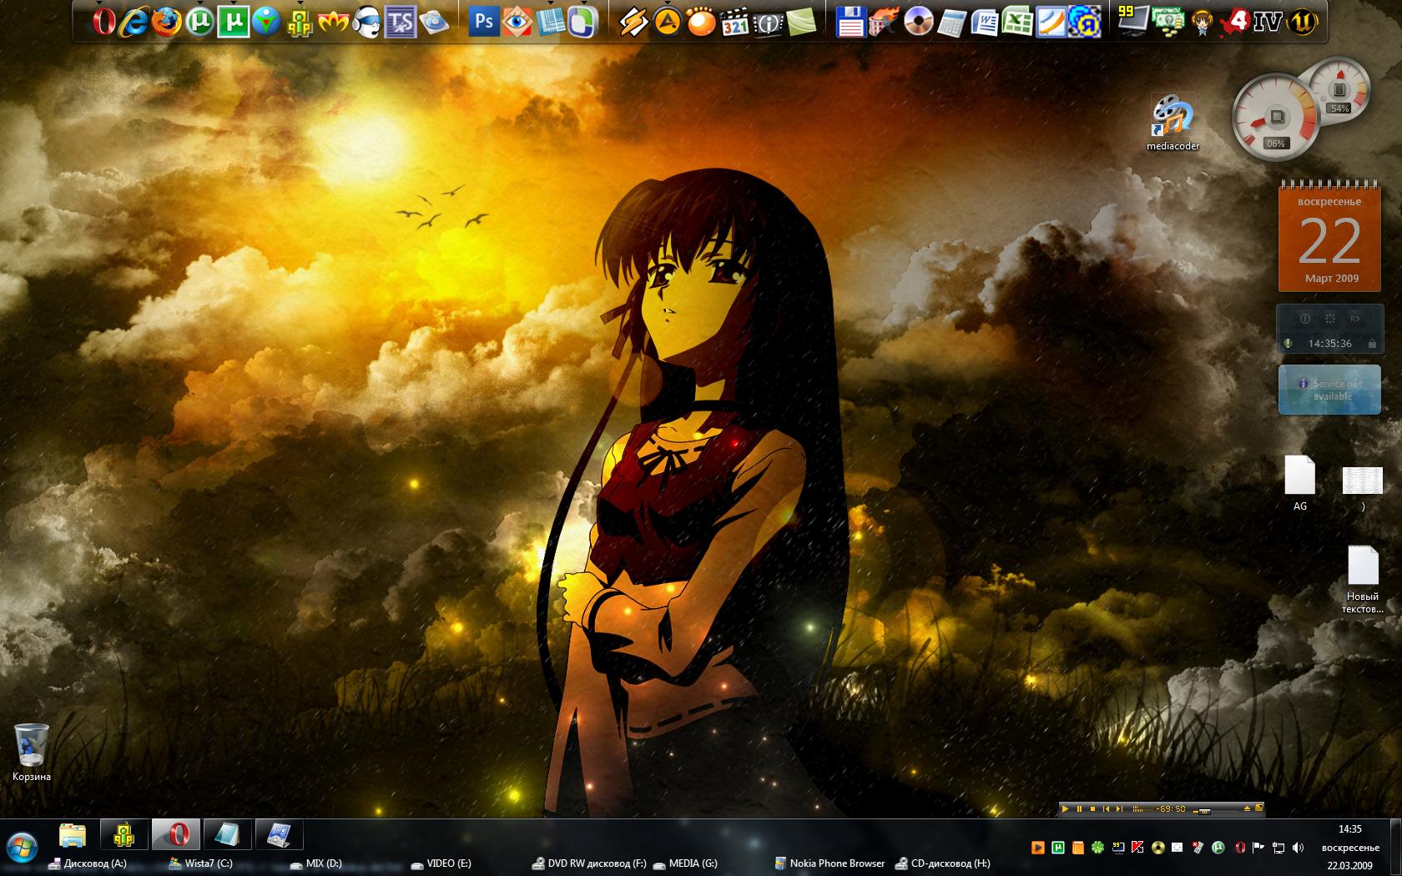Click play on the mini player
The width and height of the screenshot is (1402, 876).
[x=1065, y=809]
